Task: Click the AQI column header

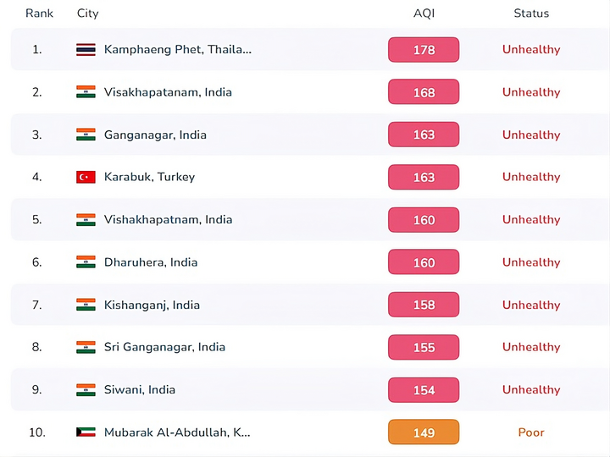Action: 424,14
